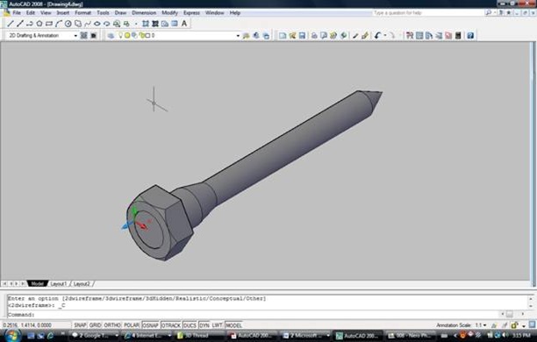Select the Hatch tool
The image size is (537, 342).
(146, 24)
